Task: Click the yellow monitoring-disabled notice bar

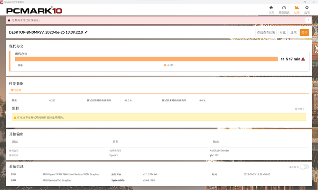Action: [x=159, y=118]
